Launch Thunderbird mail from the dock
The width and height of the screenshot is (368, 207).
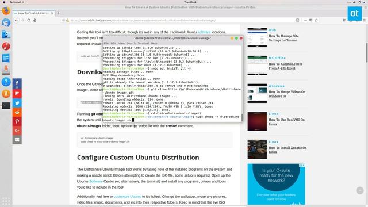pyautogui.click(x=6, y=23)
